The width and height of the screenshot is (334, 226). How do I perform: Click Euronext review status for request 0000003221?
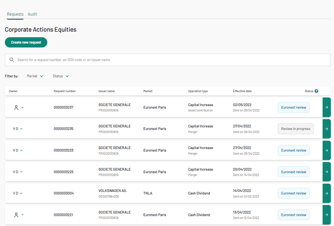293,215
